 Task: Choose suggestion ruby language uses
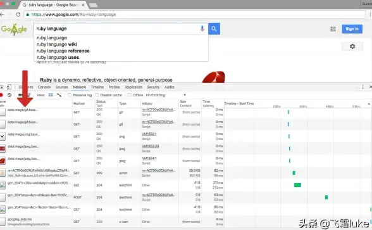[58, 57]
